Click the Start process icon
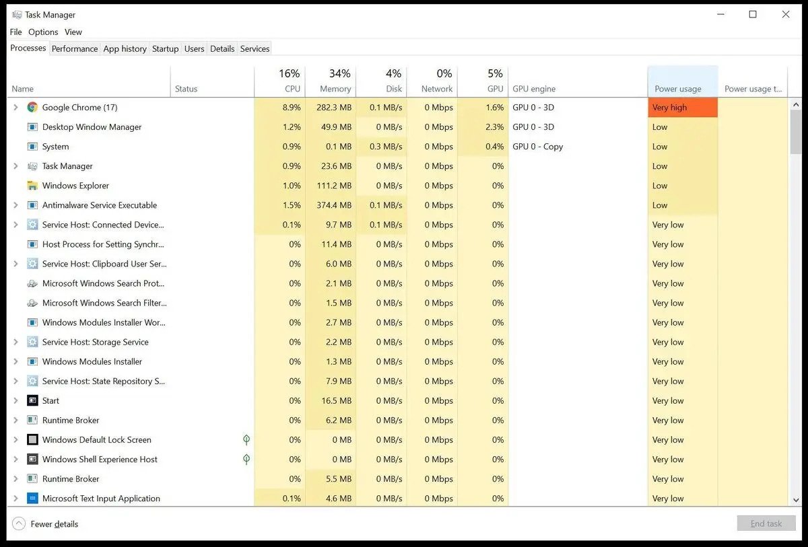The height and width of the screenshot is (547, 808). (32, 400)
